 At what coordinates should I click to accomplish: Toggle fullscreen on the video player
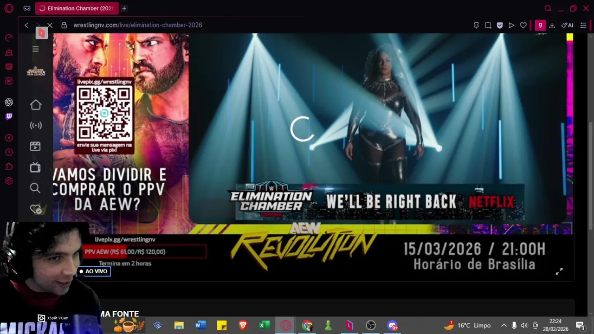[x=559, y=272]
